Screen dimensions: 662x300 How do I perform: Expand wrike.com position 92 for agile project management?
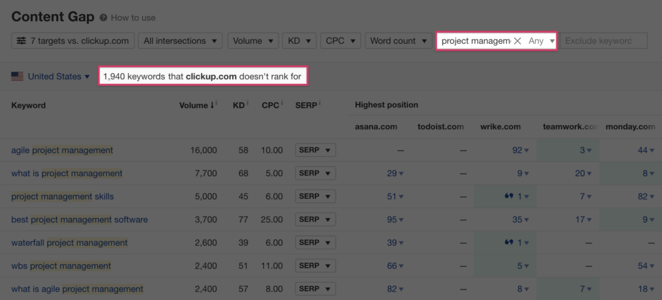pos(520,150)
